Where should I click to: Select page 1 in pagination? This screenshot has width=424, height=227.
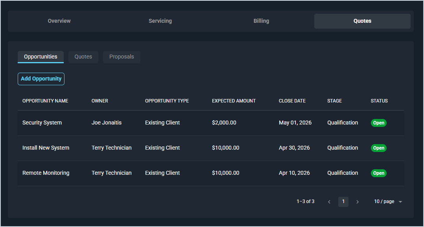[343, 202]
